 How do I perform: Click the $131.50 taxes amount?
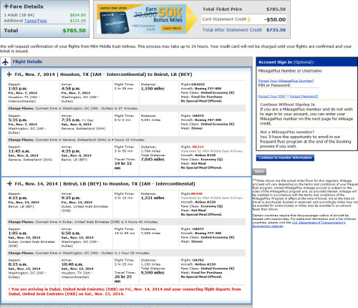[x=78, y=21]
